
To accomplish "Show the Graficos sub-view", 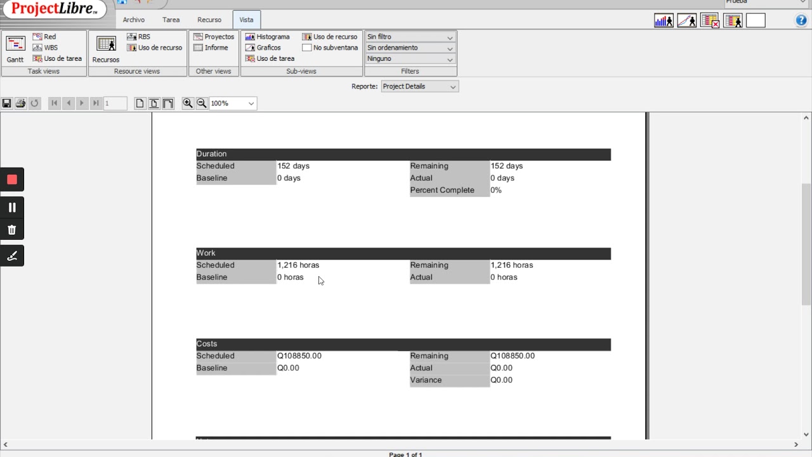I will click(263, 48).
